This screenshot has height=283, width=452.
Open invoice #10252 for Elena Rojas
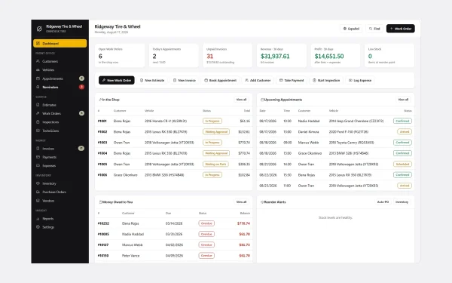[x=173, y=223]
